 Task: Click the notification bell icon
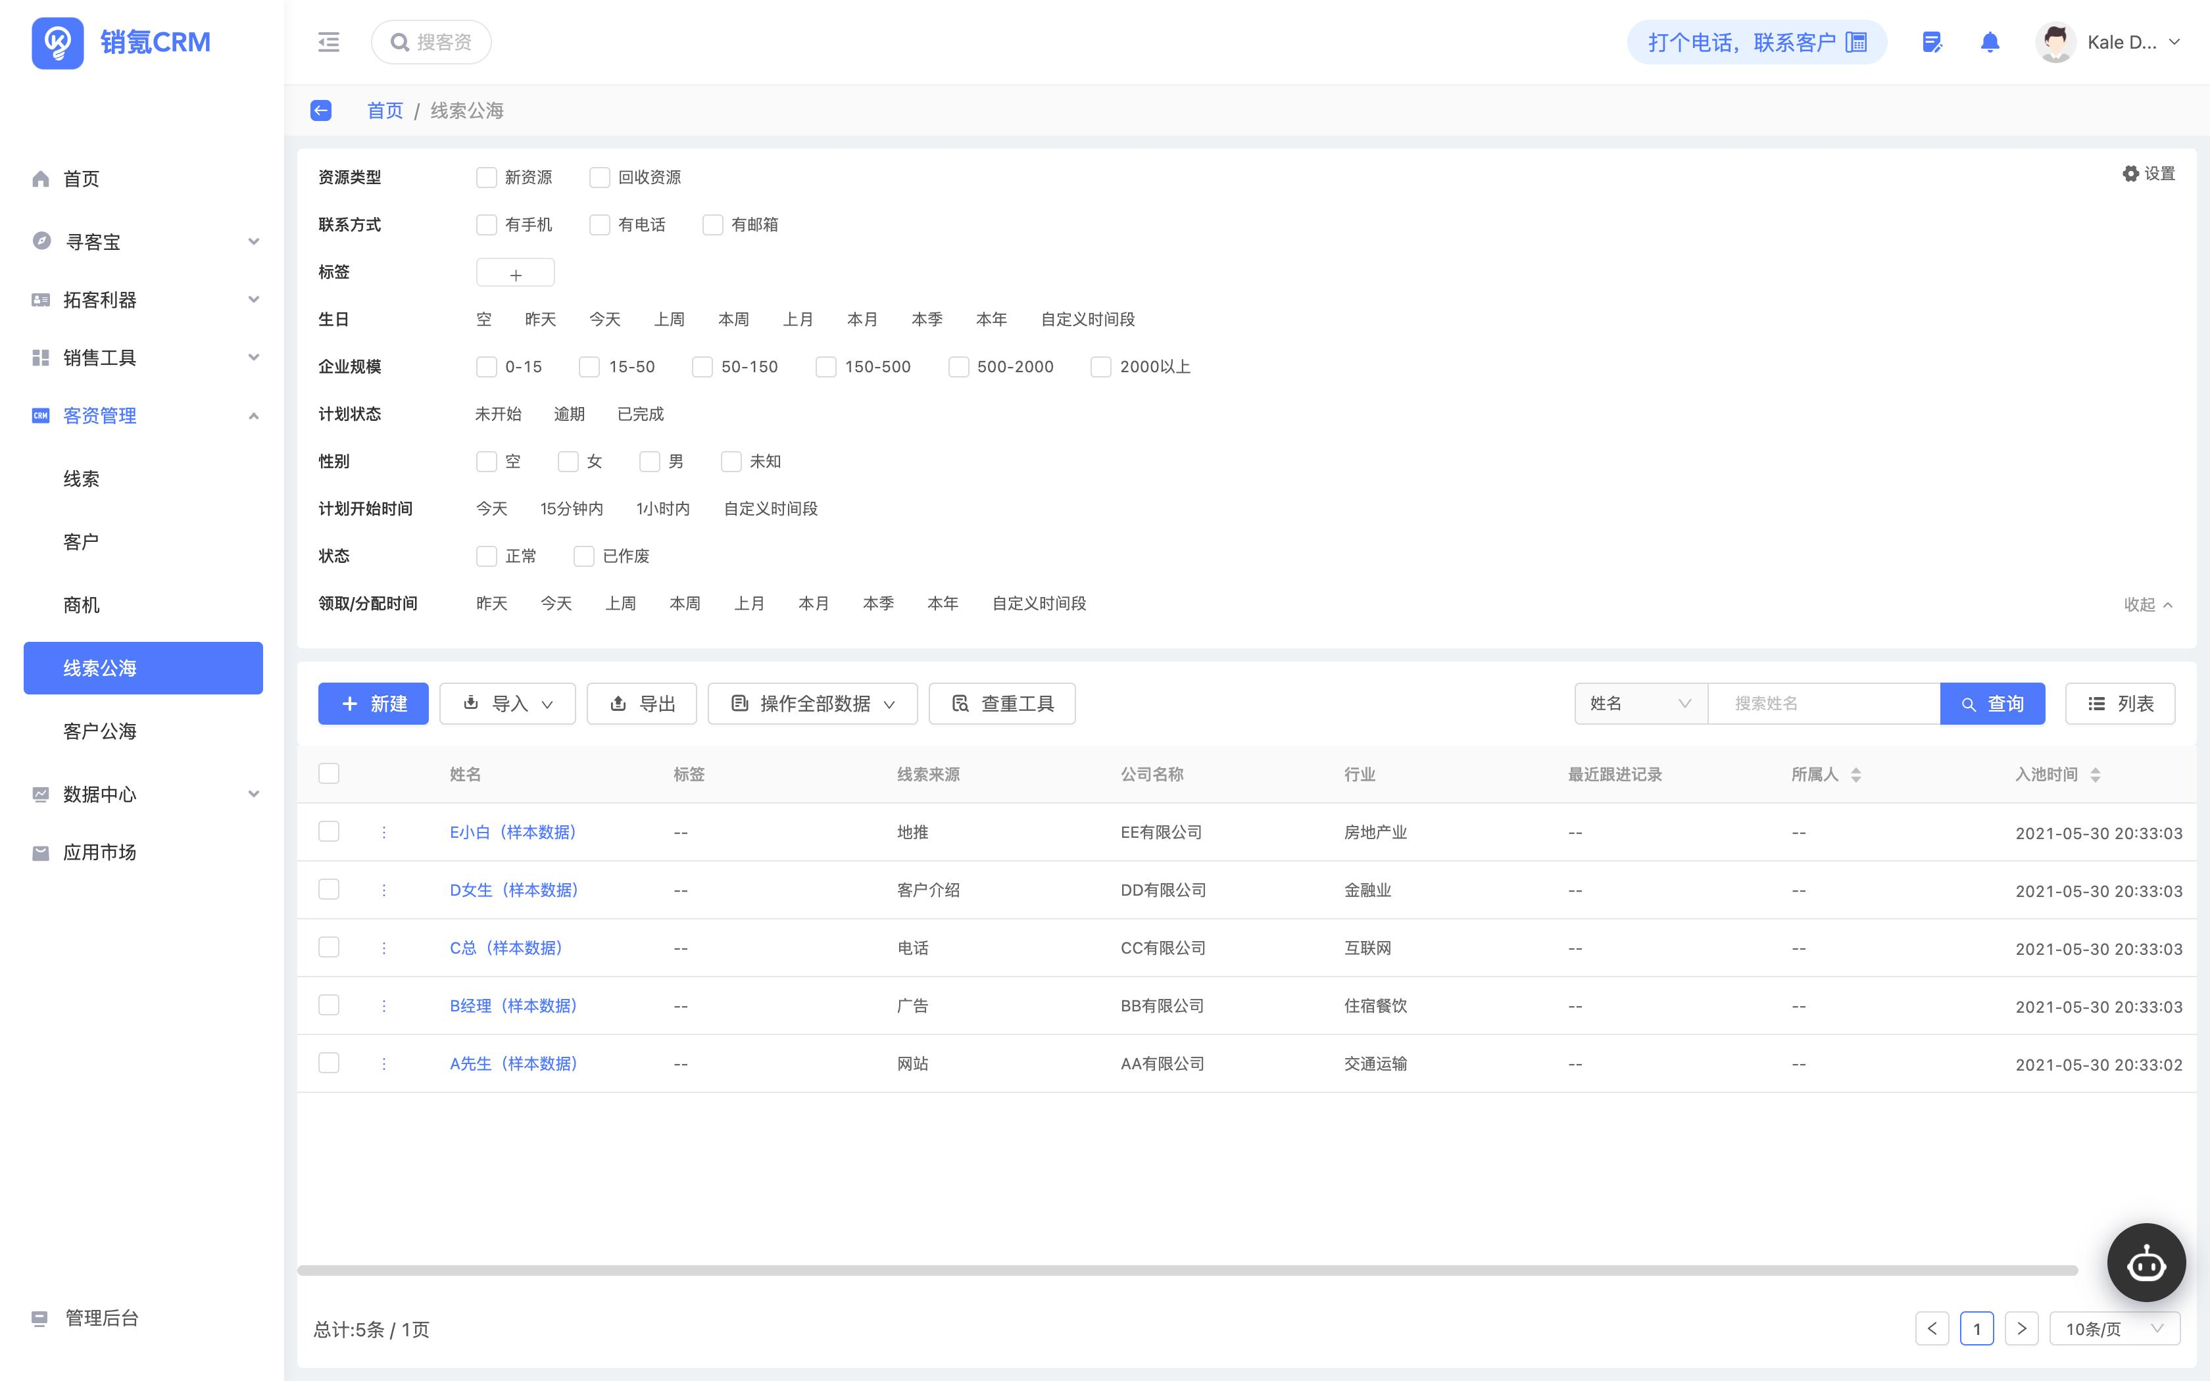point(1990,42)
